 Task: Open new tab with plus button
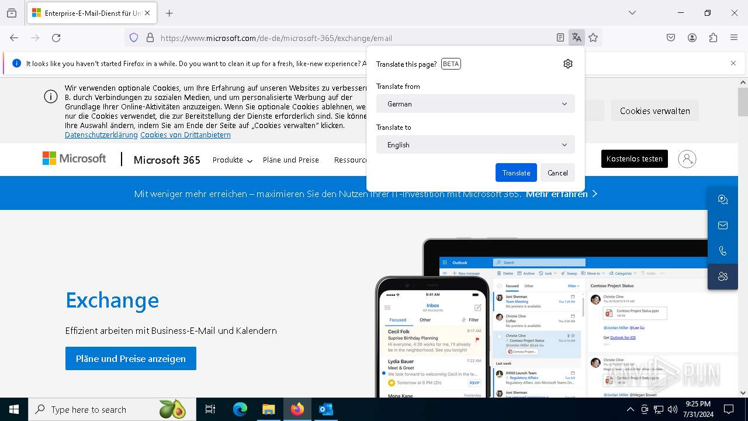[169, 13]
